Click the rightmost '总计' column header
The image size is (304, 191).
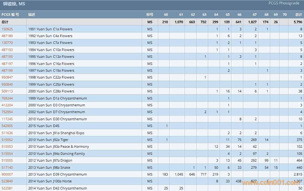click(298, 15)
